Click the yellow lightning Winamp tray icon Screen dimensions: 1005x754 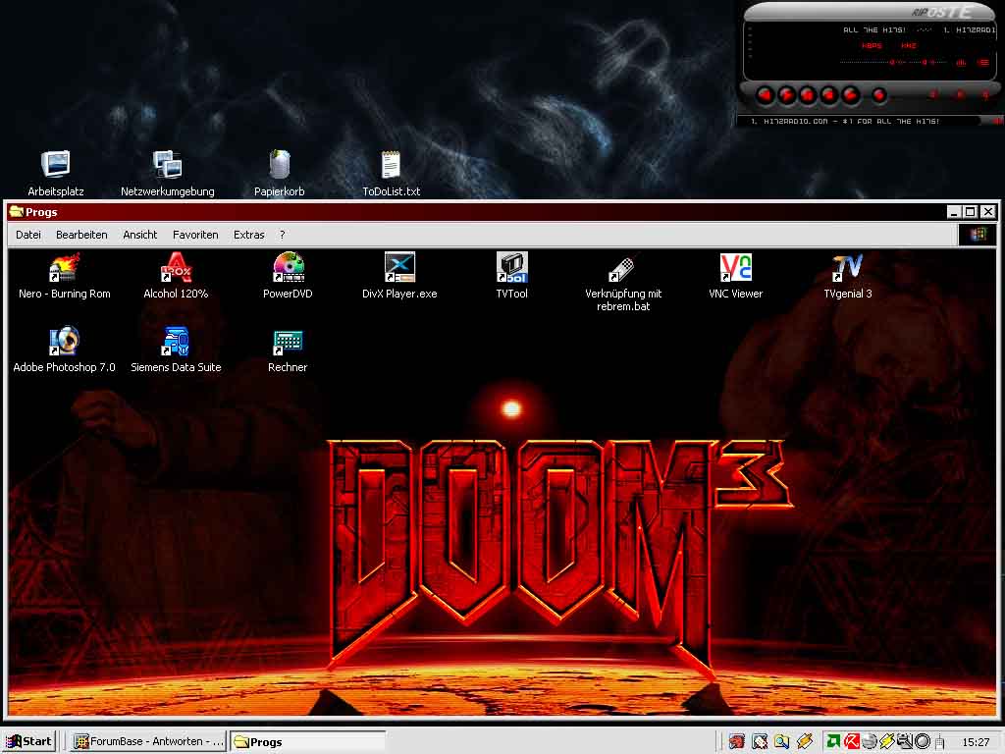click(x=887, y=742)
